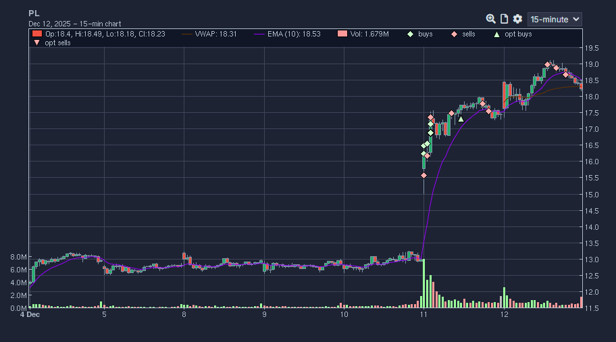Toggle the Vol: 1.679M legend entry

click(363, 34)
